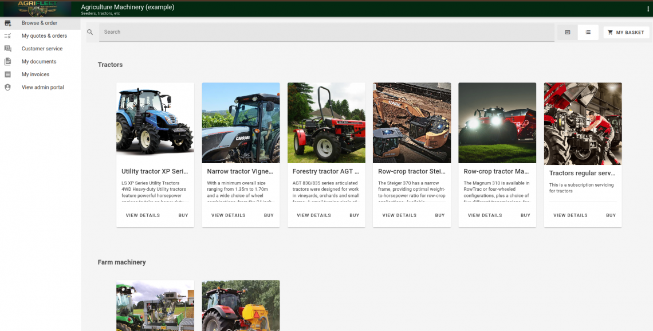View details of Forestry tractor AGT

314,215
